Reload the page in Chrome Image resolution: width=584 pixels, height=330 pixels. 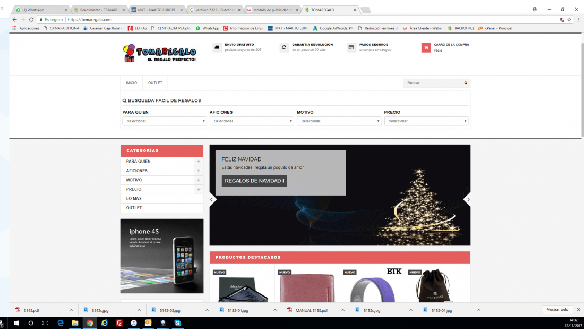[x=31, y=19]
